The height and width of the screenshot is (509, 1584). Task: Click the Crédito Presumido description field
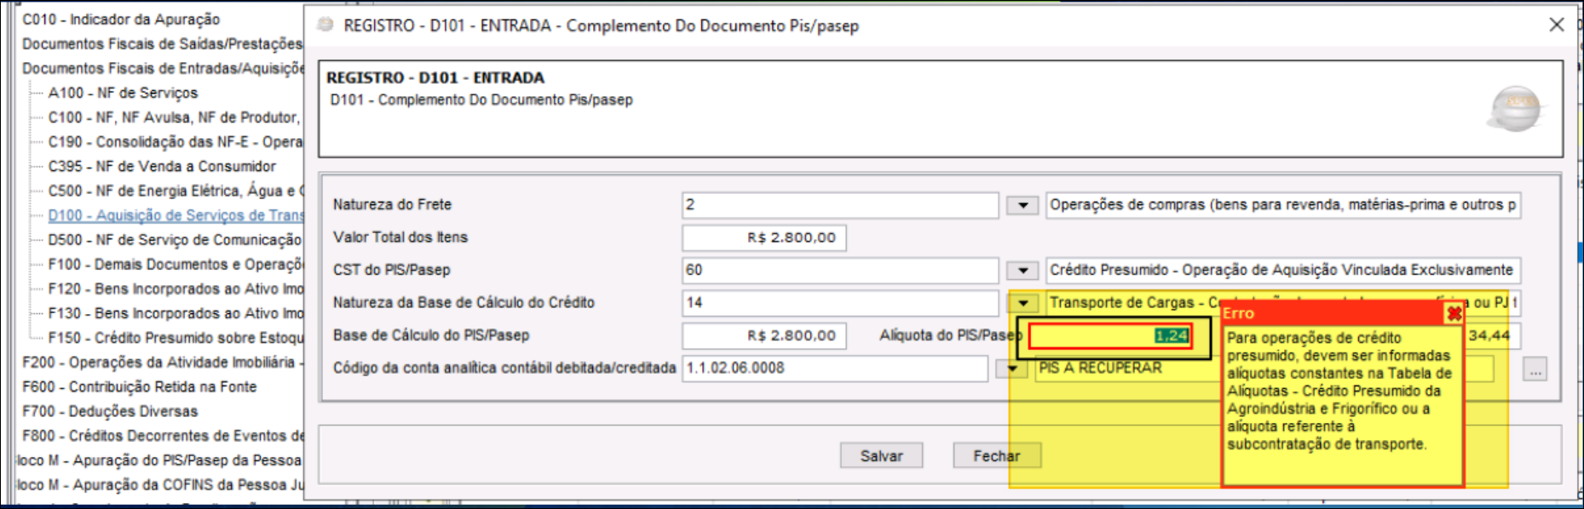1282,271
